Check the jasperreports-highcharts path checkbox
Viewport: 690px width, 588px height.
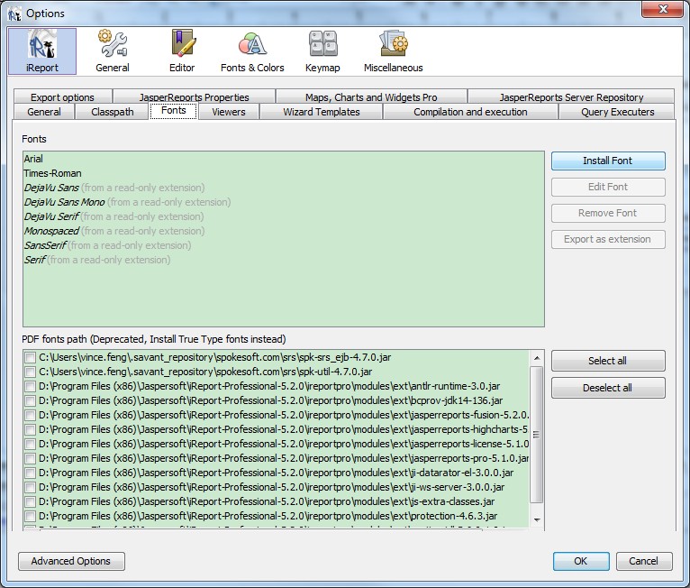pyautogui.click(x=30, y=430)
